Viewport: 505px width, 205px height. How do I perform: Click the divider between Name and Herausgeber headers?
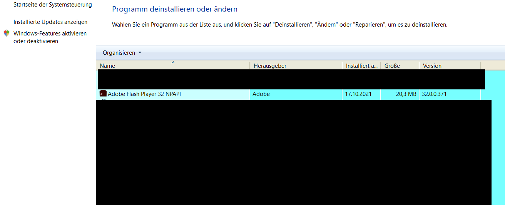click(x=250, y=66)
